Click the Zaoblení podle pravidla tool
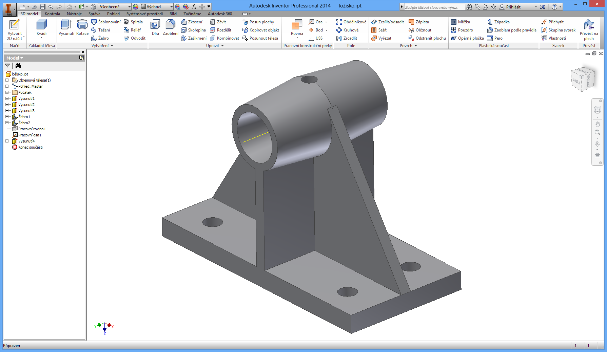 (x=512, y=30)
